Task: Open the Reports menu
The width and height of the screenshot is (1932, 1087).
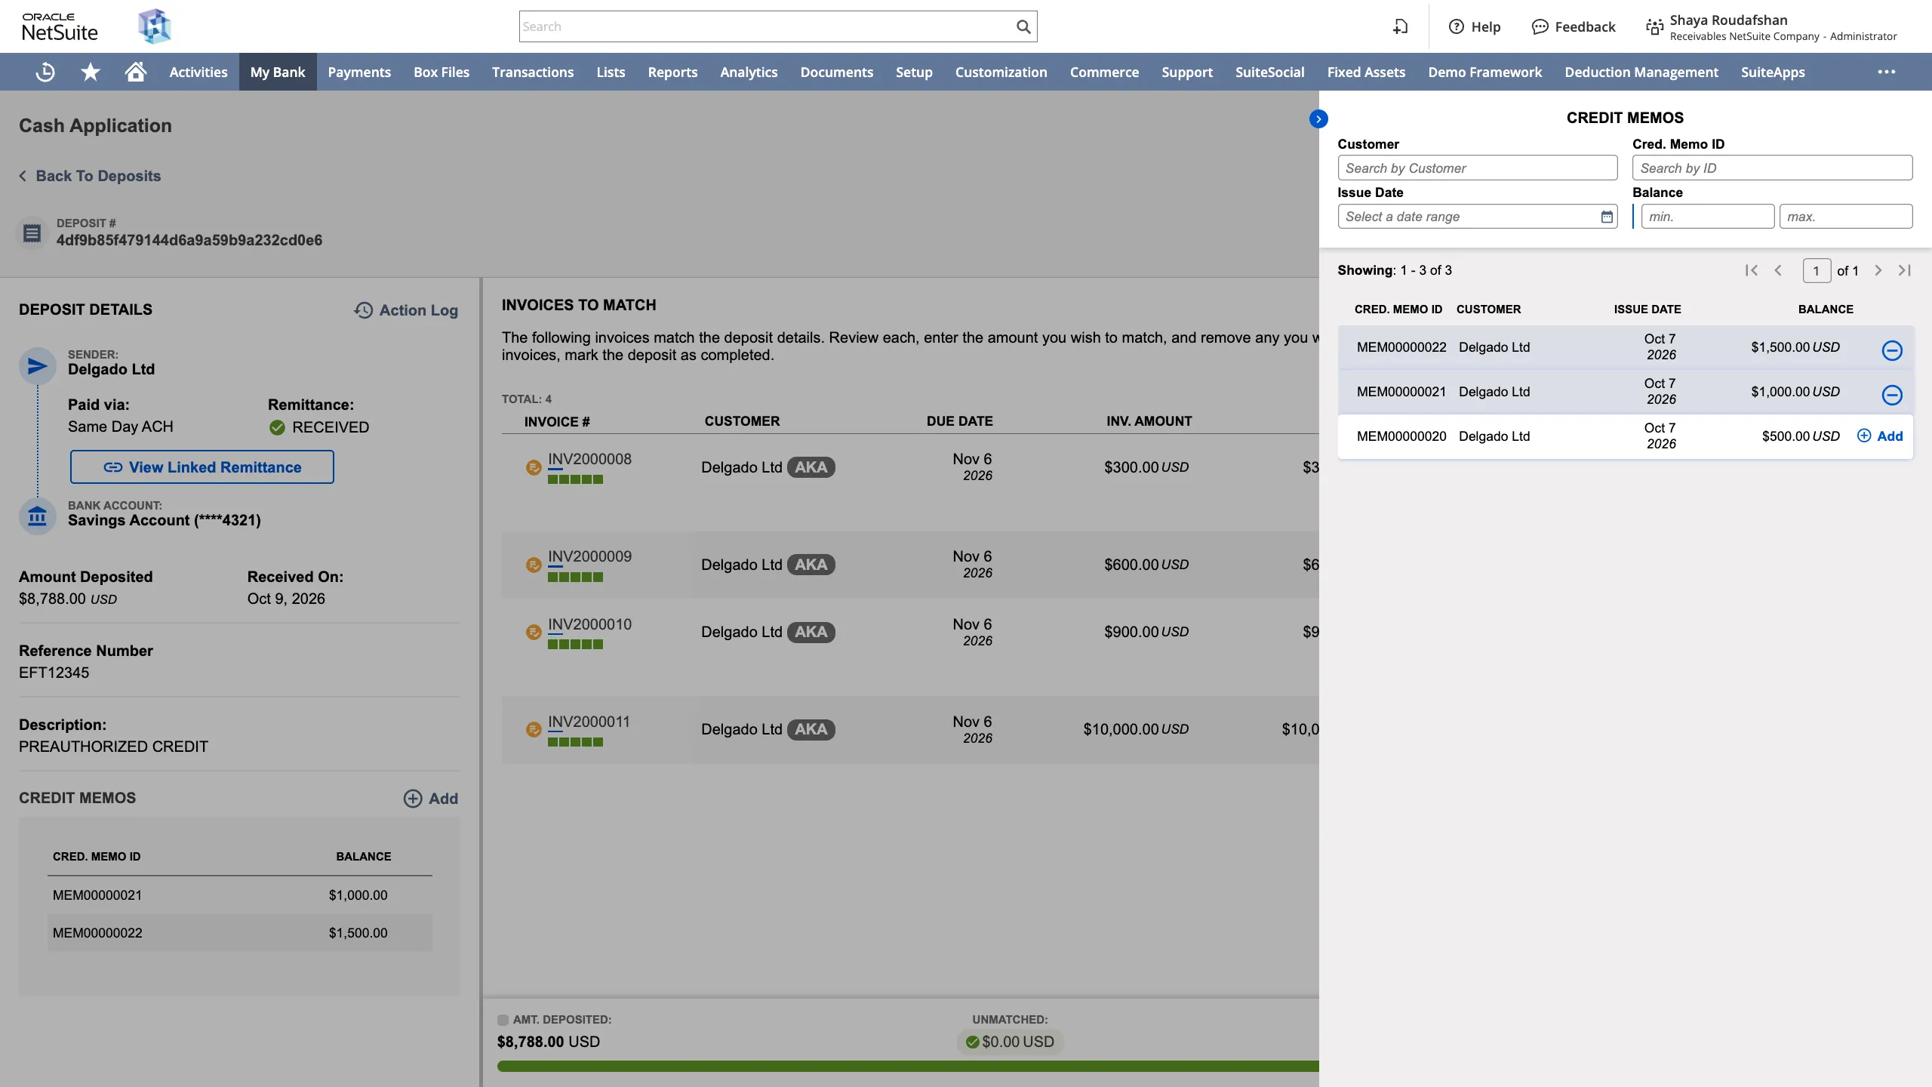Action: tap(672, 72)
